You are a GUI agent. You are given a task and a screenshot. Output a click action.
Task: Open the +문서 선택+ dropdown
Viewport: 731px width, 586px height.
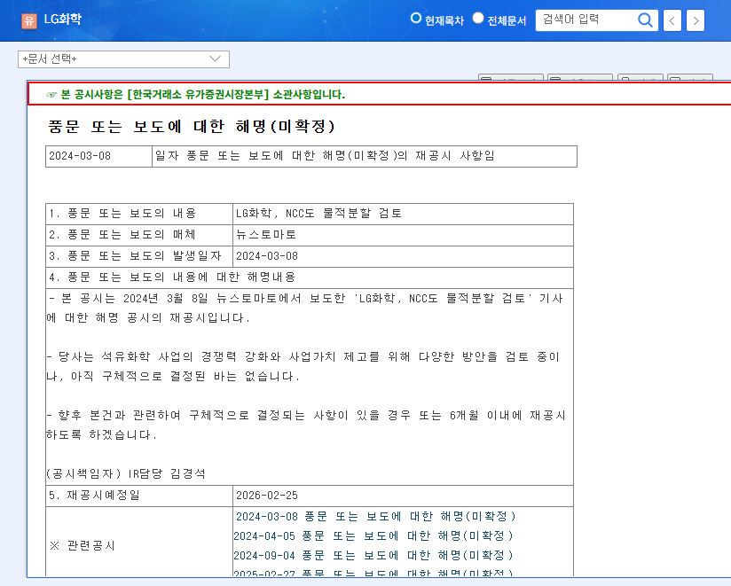123,59
